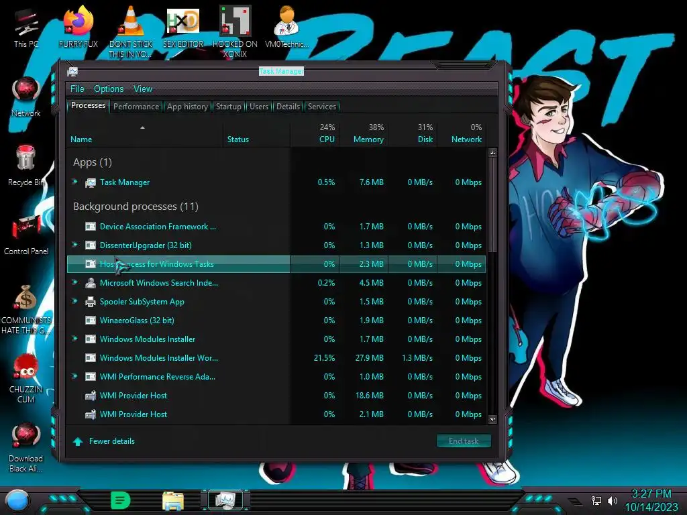Click the 27.9 MB memory value

coord(370,358)
